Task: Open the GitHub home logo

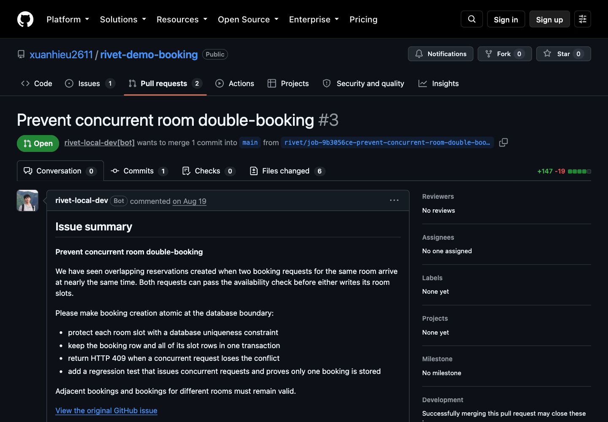Action: (25, 19)
